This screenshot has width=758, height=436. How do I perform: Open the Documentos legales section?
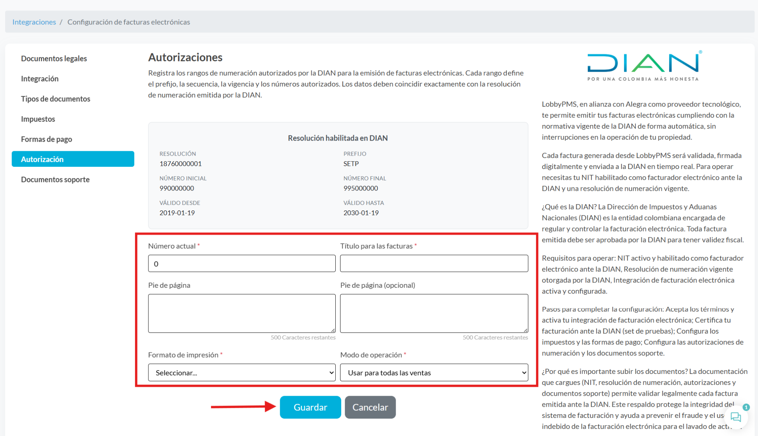54,58
